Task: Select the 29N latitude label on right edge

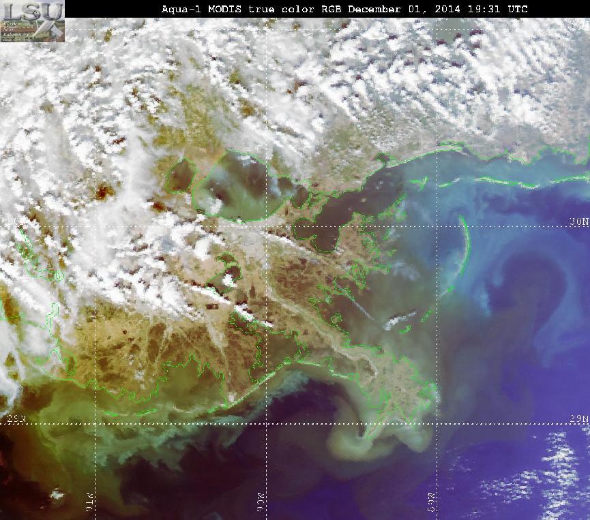Action: click(x=578, y=418)
